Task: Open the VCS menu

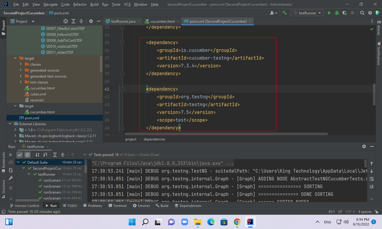Action: coord(127,4)
